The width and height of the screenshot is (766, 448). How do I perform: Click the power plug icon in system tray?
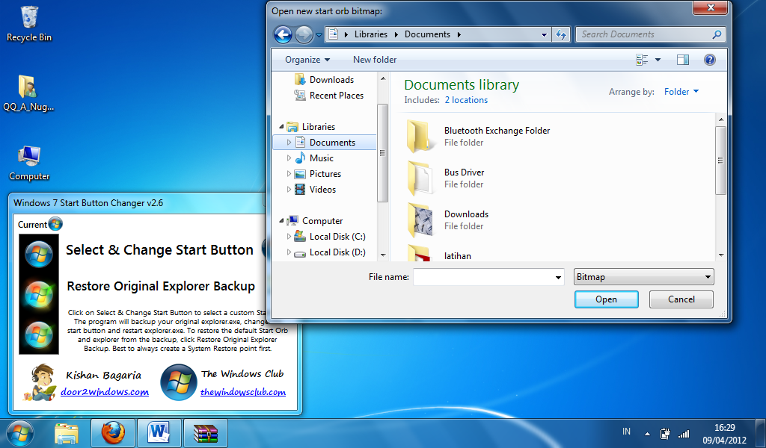tap(665, 433)
